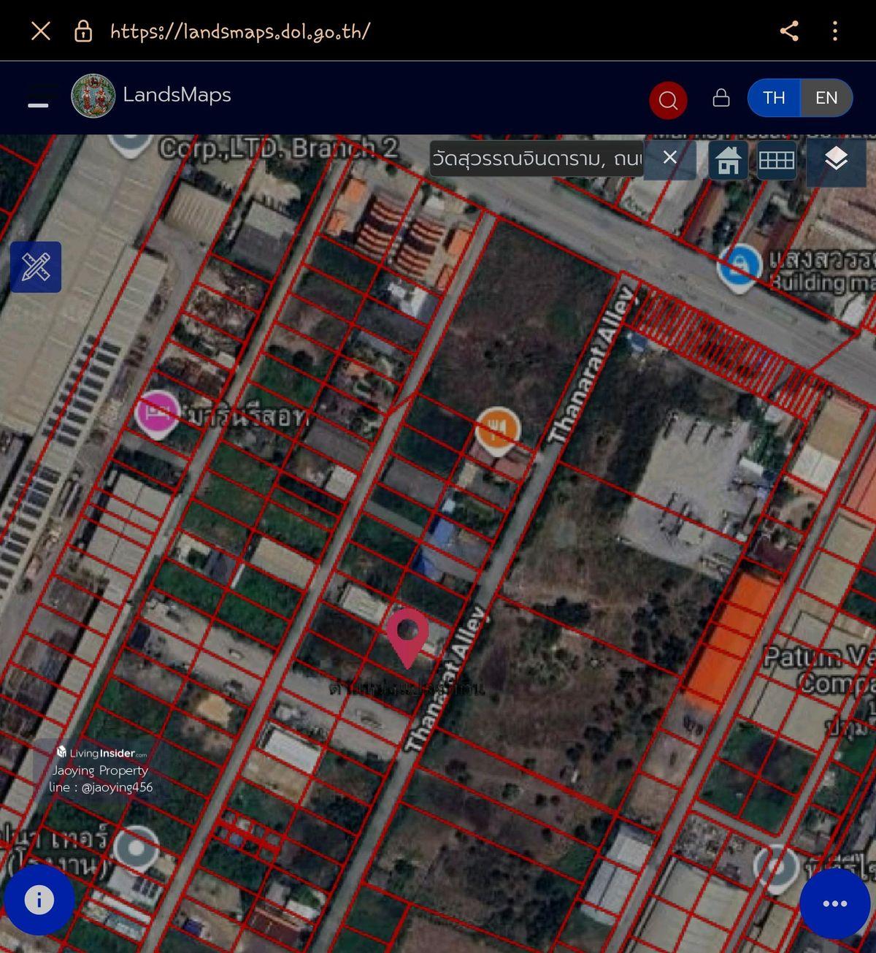Click the house building icon
876x953 pixels.
[728, 160]
